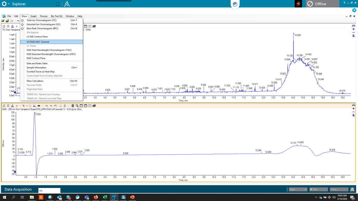Click the binoculars icon in the TIC pane toolbar
Viewport: 358px width, 201px height.
94,26
